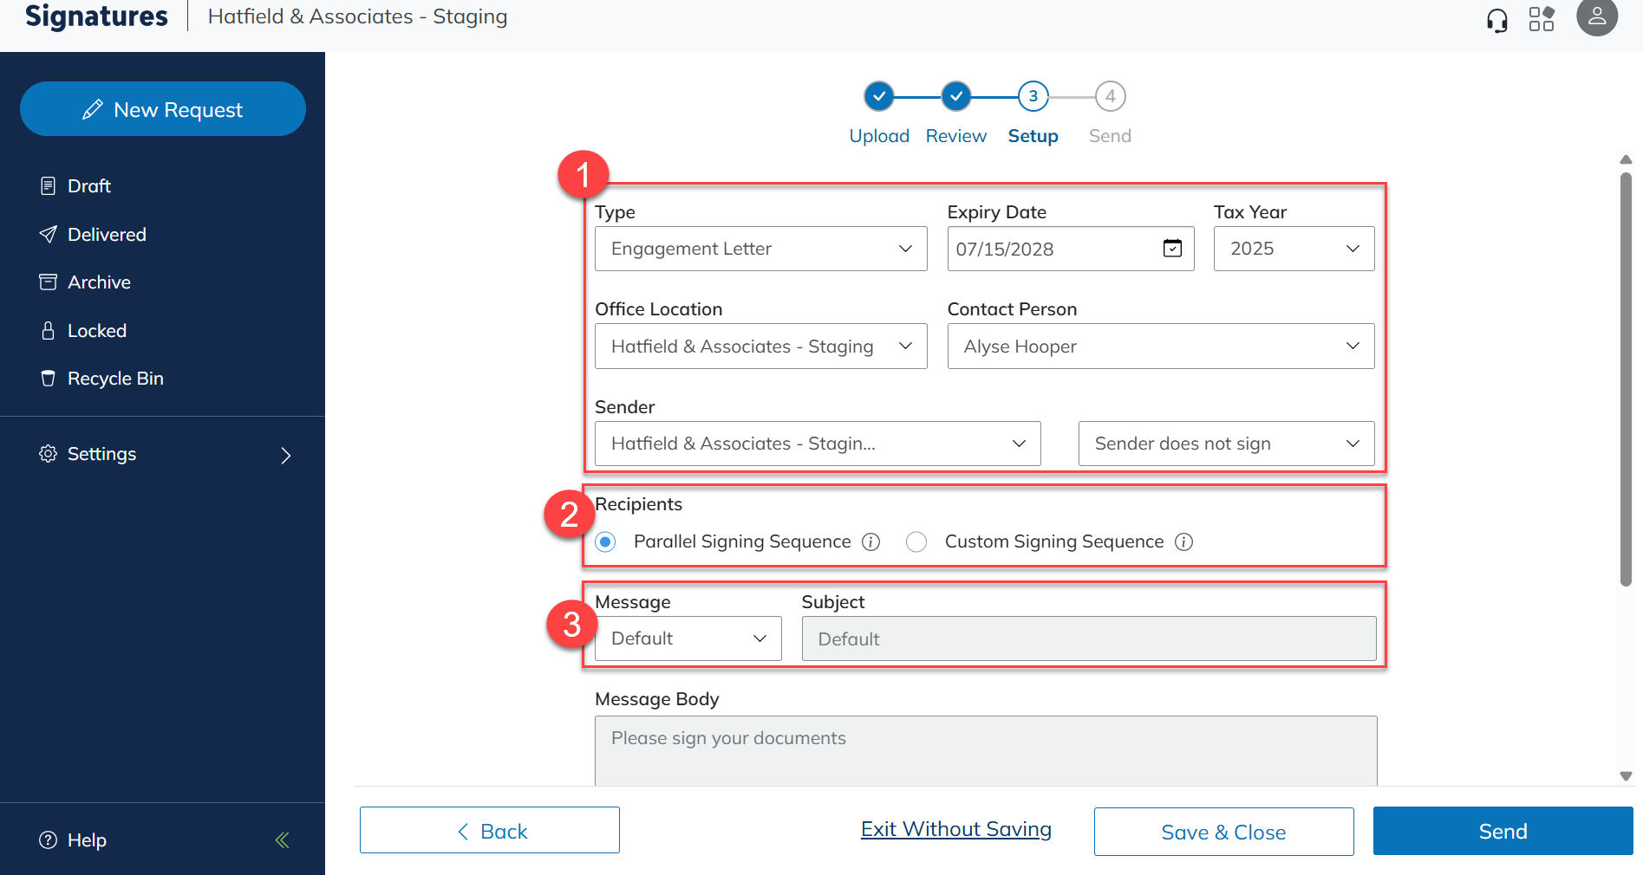
Task: Click the headset support icon
Action: [x=1496, y=19]
